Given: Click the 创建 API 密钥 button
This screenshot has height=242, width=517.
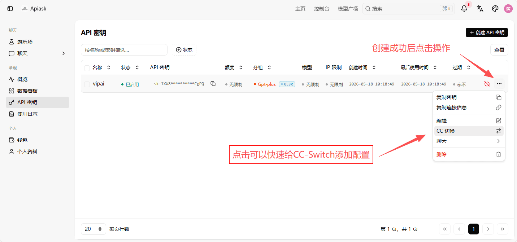Looking at the screenshot, I should 487,32.
